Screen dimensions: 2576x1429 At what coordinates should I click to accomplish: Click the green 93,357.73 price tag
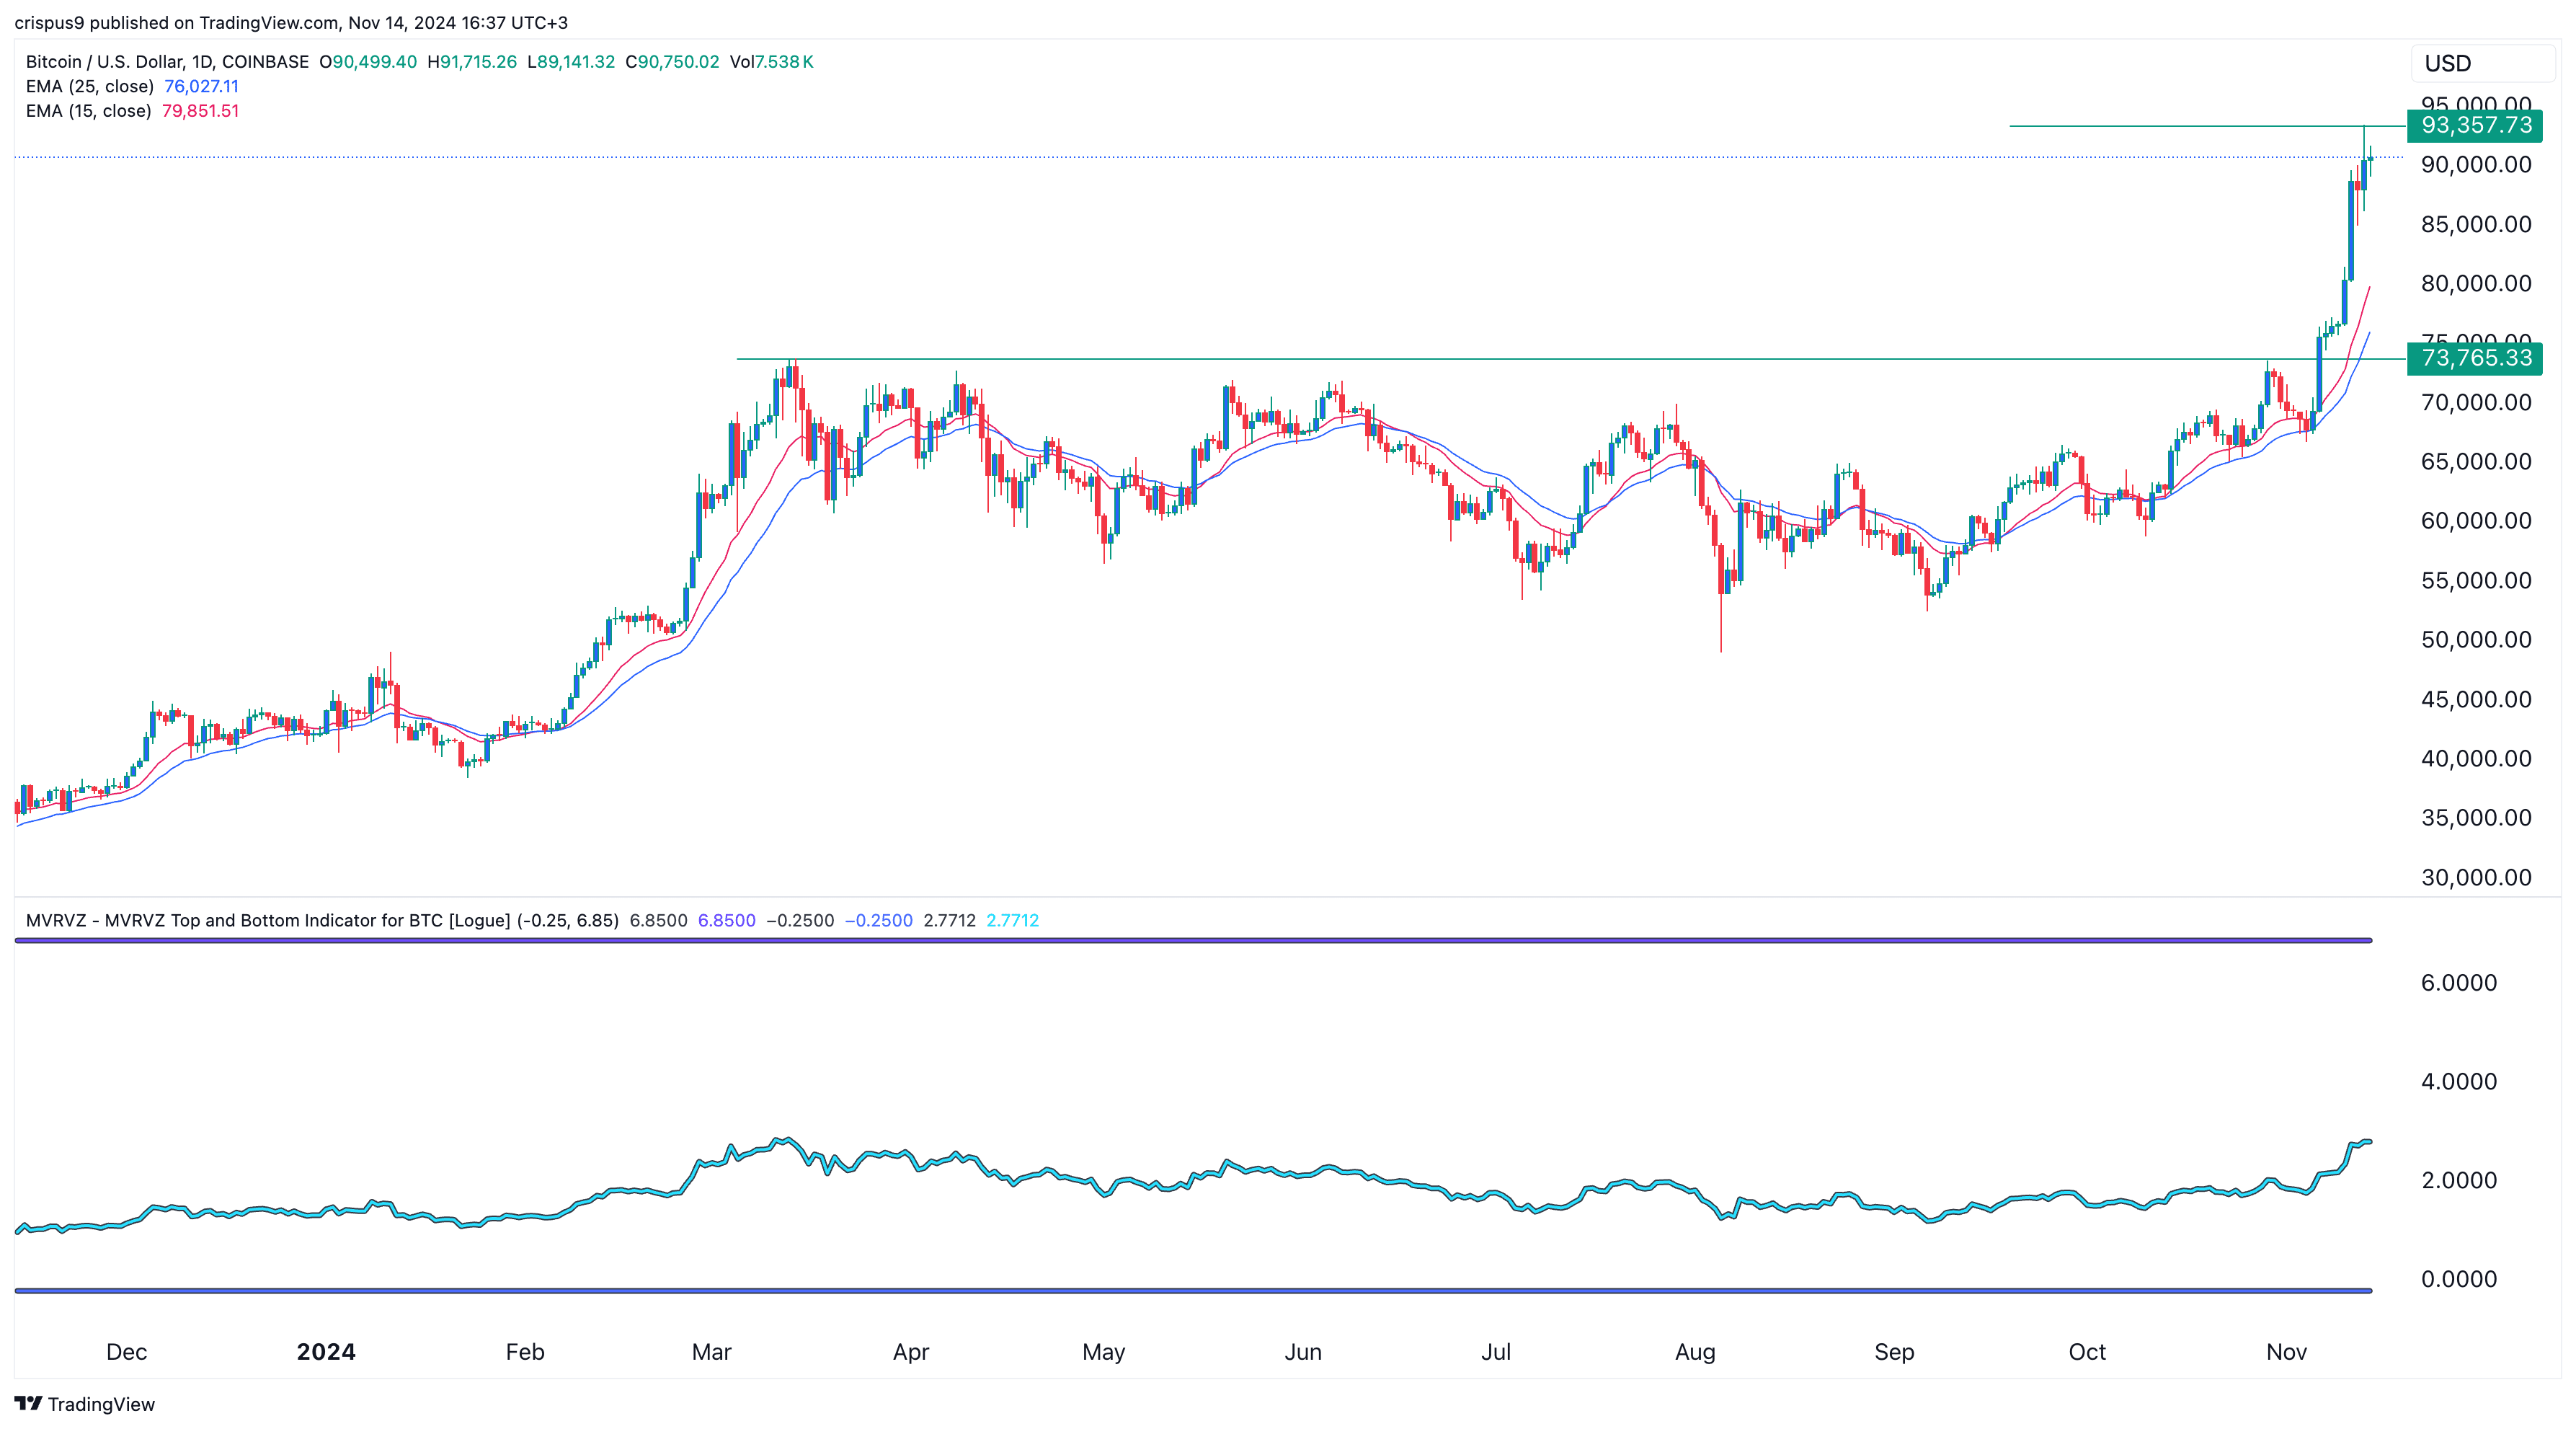tap(2474, 126)
